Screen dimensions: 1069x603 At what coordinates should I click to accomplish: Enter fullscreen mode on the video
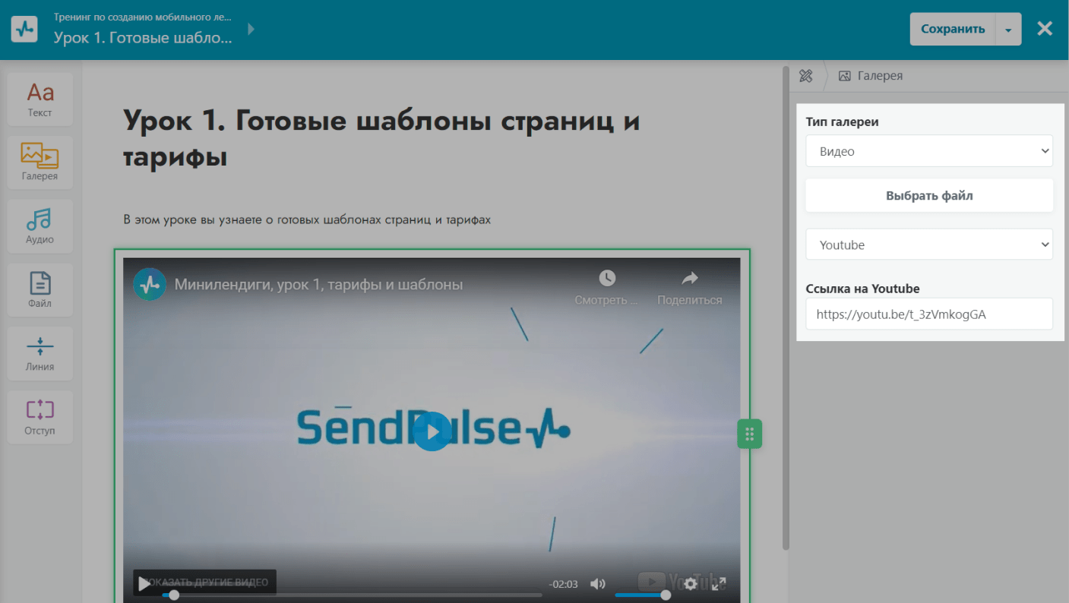(x=718, y=584)
